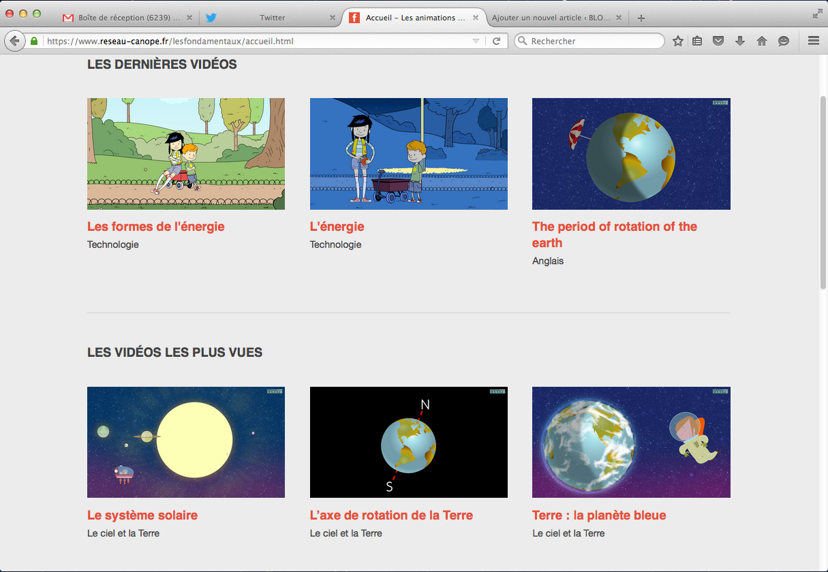This screenshot has height=572, width=828.
Task: Click the green padlock site identity icon
Action: point(34,41)
